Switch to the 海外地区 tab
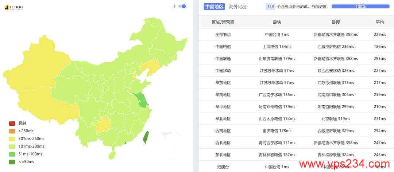The image size is (394, 172). click(238, 7)
